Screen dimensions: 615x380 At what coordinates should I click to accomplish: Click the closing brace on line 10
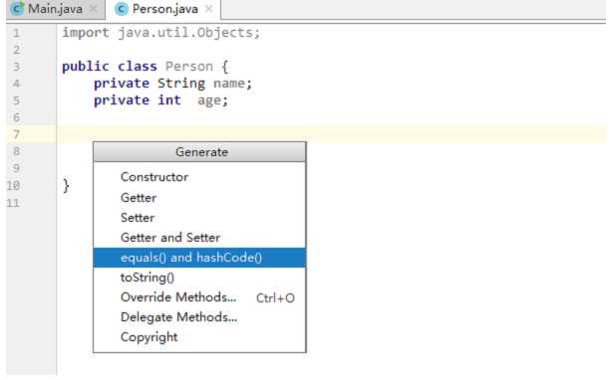pos(66,185)
